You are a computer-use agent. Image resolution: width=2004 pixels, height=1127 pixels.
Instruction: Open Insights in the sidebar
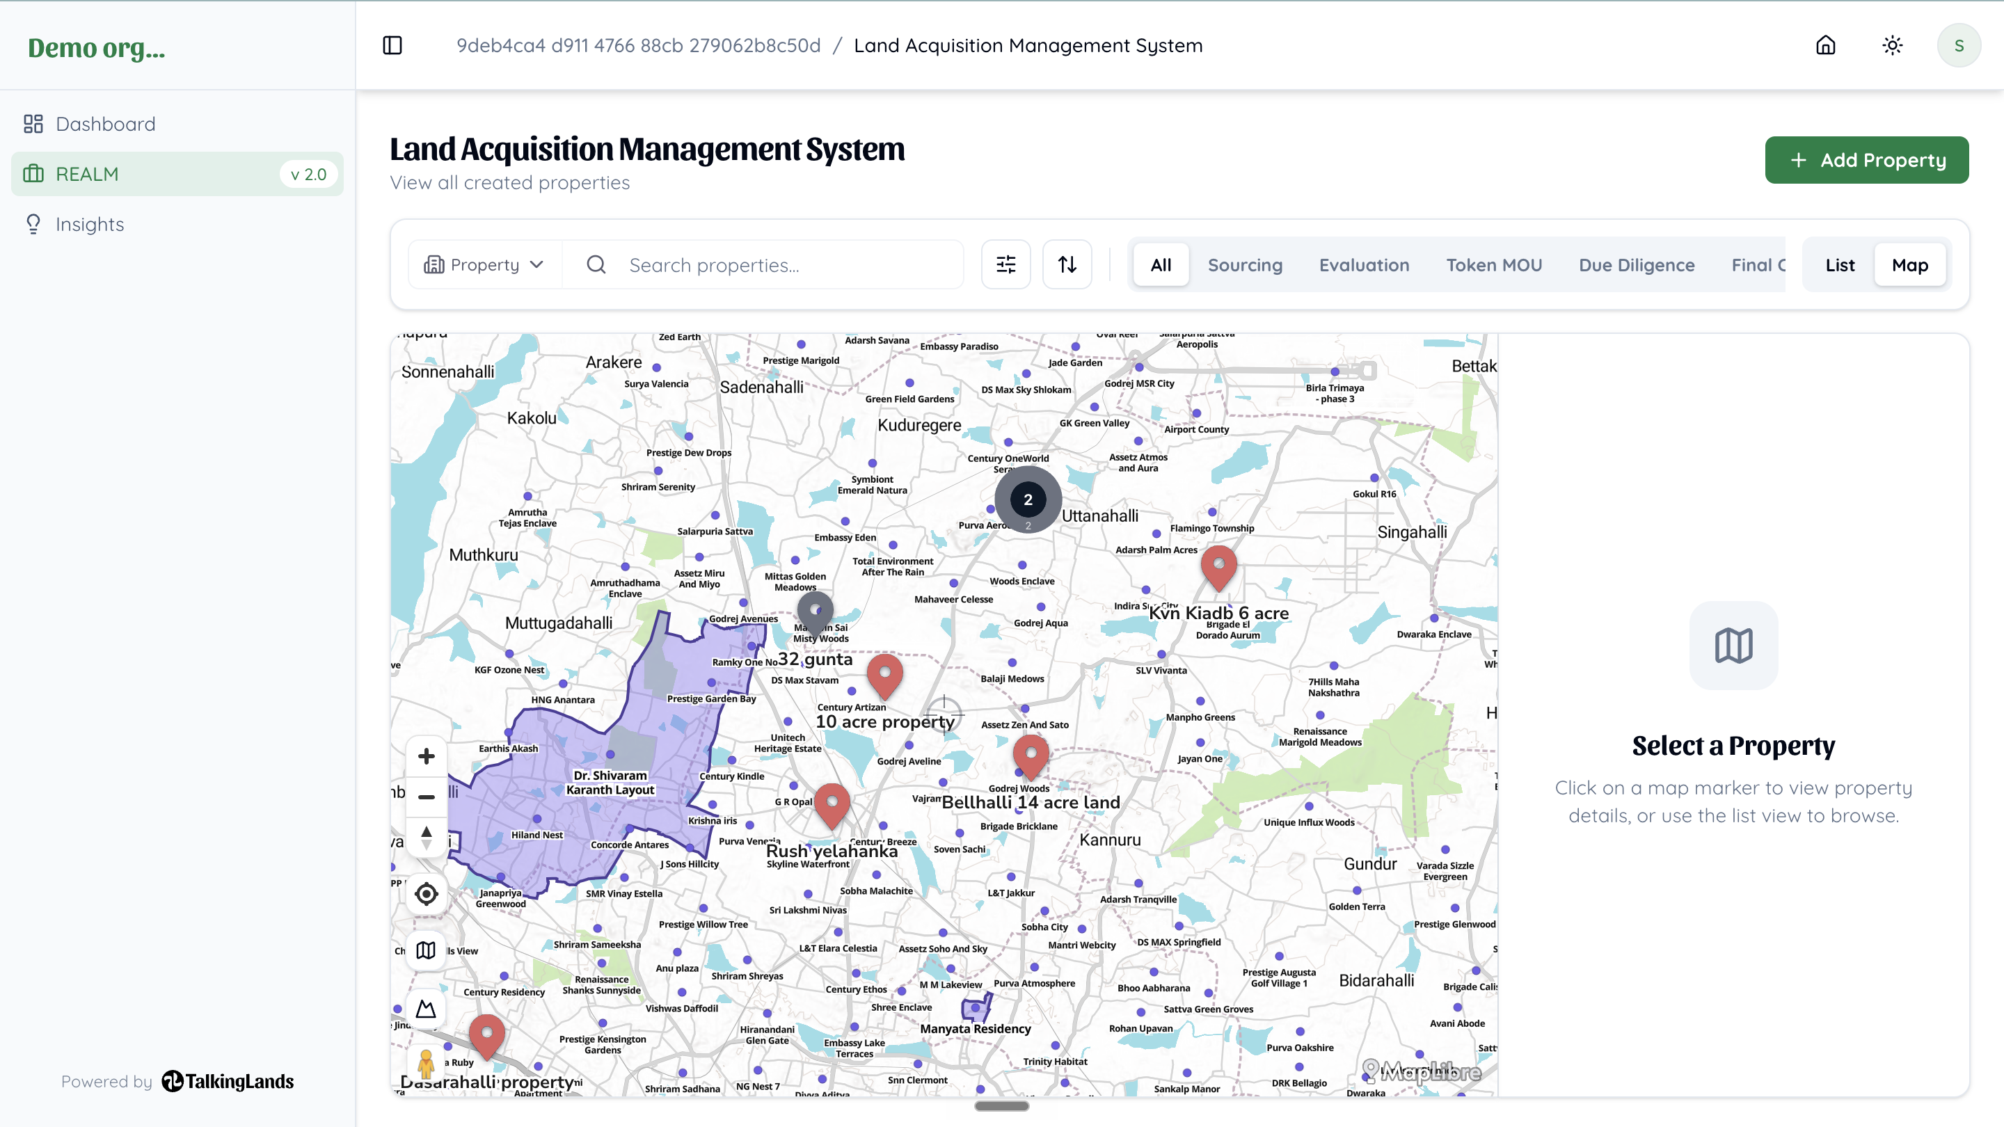click(177, 224)
